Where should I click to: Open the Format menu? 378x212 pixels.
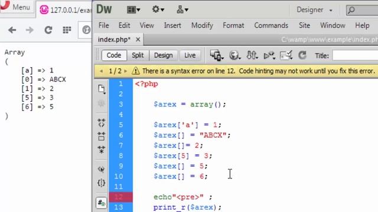pos(233,25)
